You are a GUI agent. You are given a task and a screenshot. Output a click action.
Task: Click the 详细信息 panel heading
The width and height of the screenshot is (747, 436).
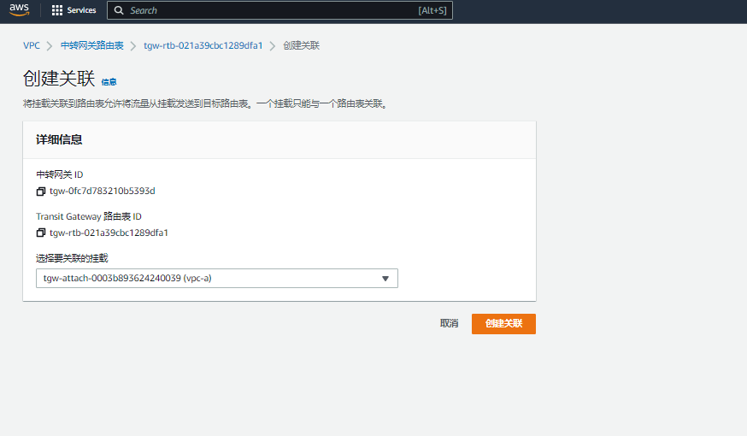(59, 139)
